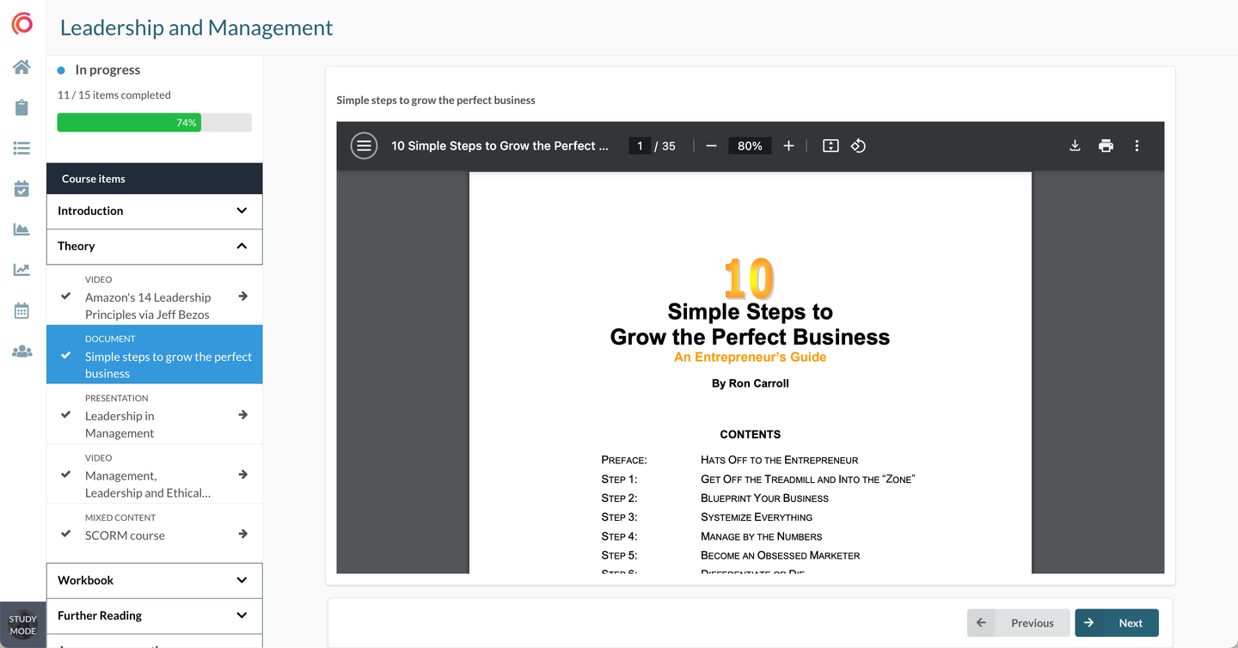The image size is (1238, 648).
Task: Click the Next button
Action: pos(1117,623)
